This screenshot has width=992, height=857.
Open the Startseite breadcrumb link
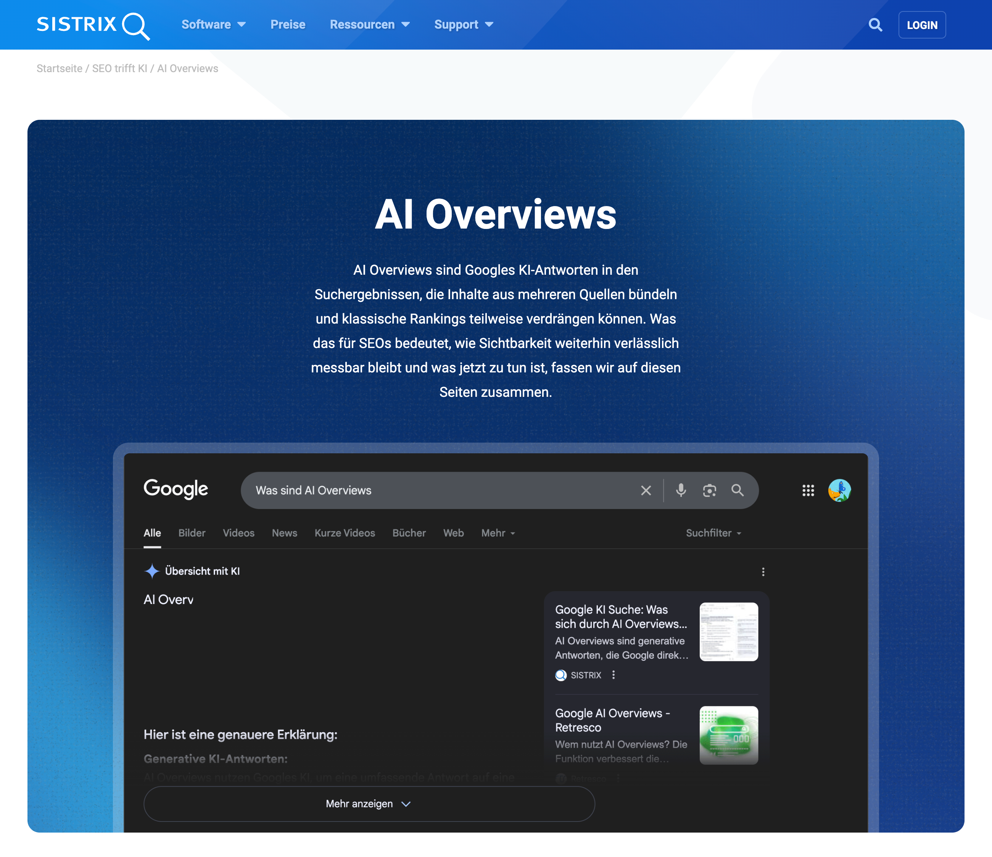[x=60, y=68]
